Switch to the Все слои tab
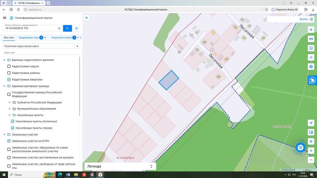This screenshot has width=317, height=178. click(x=9, y=38)
